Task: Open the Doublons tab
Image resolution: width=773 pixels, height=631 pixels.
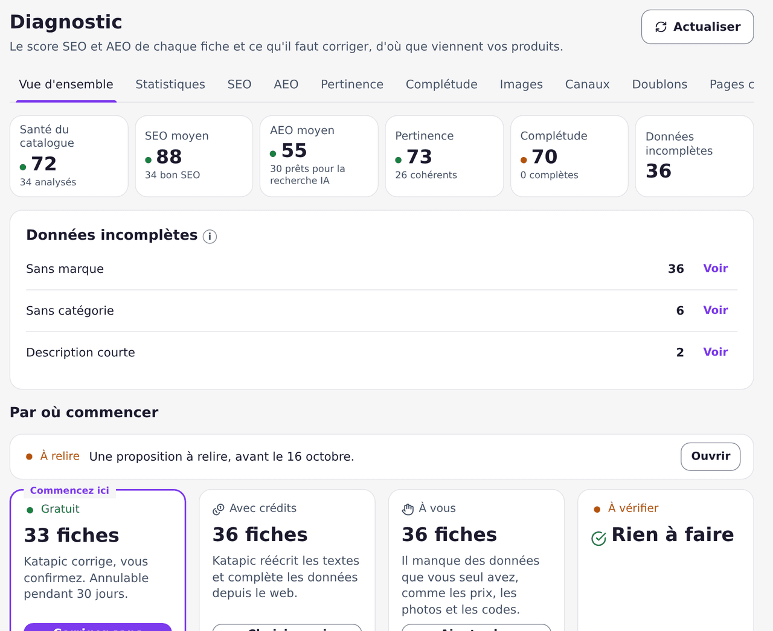Action: point(659,85)
